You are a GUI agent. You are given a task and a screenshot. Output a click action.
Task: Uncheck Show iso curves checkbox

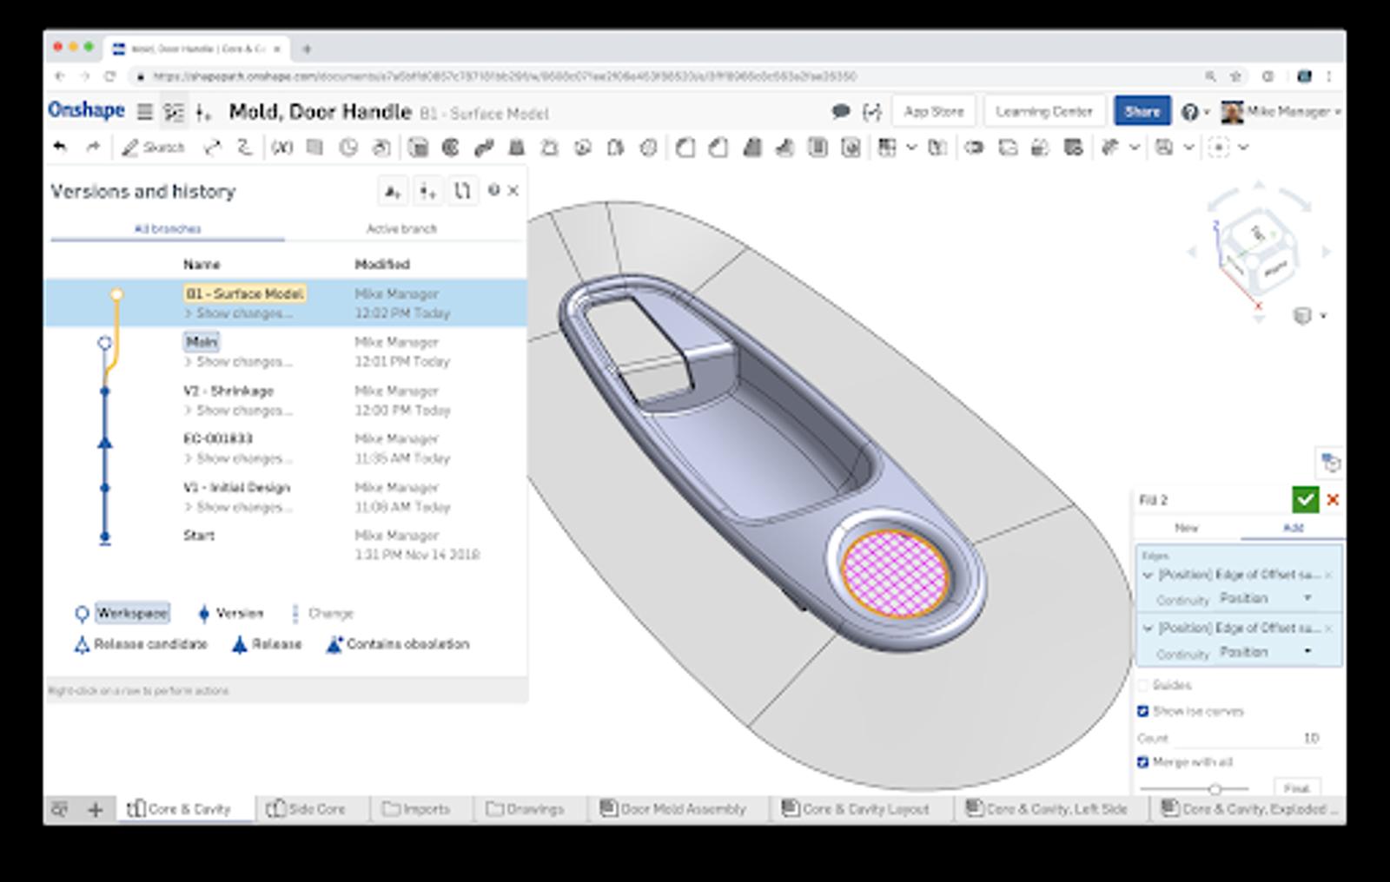(1143, 711)
